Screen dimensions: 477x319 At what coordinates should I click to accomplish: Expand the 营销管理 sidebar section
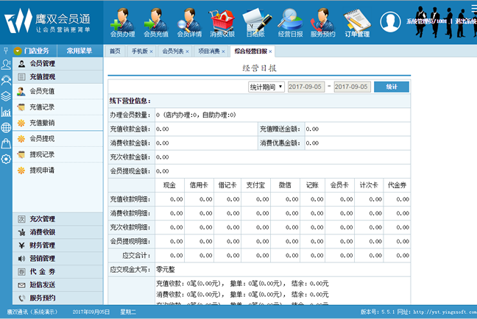42,259
